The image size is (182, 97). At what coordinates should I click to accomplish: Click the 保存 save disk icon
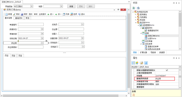point(22,14)
